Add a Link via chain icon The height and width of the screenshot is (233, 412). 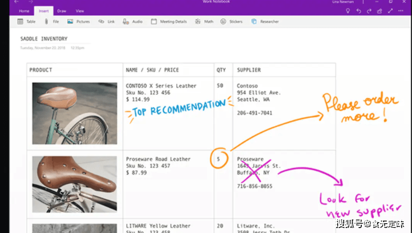click(x=106, y=21)
